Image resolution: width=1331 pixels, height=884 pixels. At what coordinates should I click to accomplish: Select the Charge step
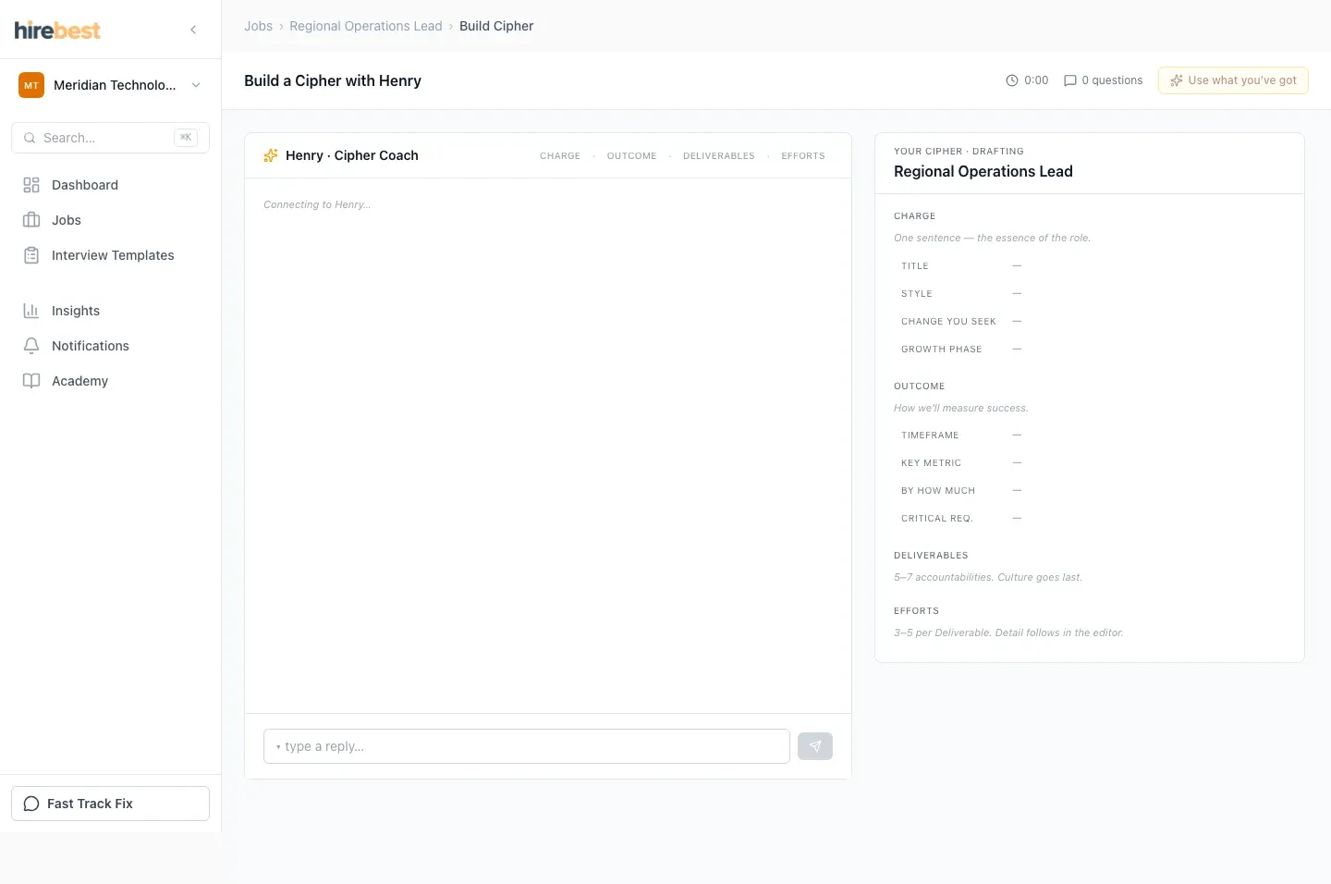[x=560, y=156]
